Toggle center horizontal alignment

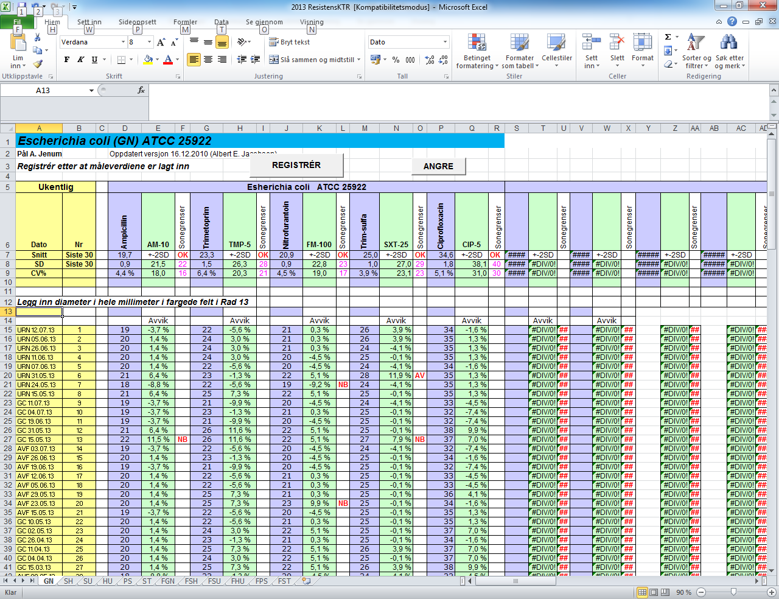click(208, 60)
